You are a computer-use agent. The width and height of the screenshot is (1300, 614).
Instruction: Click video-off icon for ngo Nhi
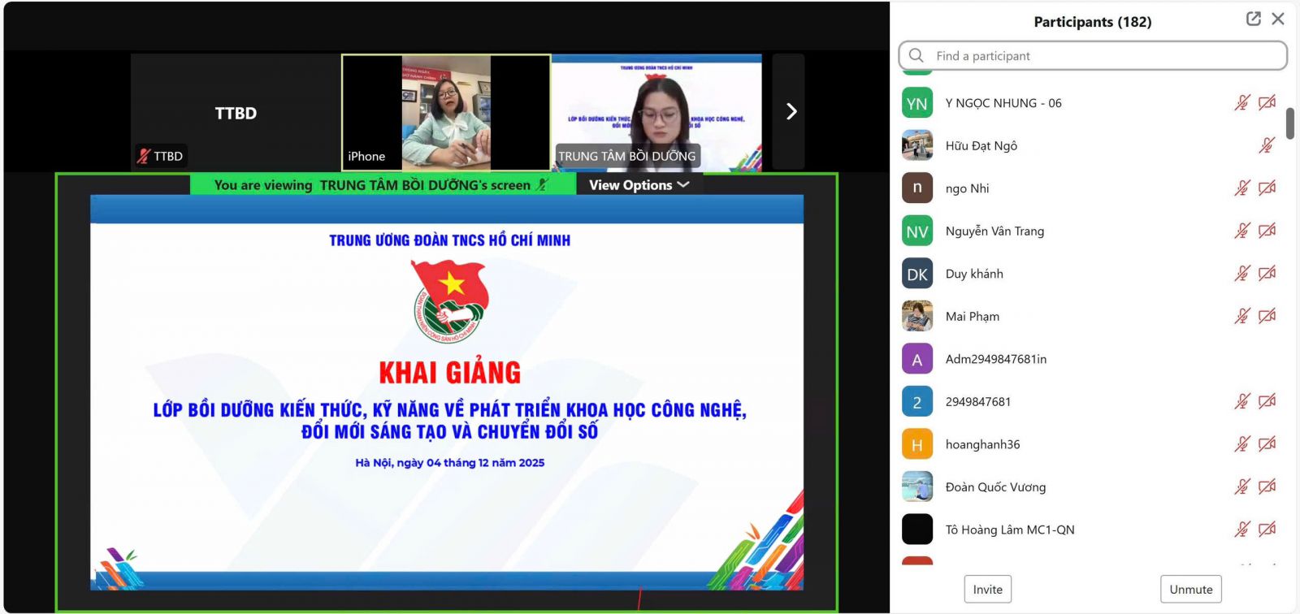pyautogui.click(x=1267, y=188)
